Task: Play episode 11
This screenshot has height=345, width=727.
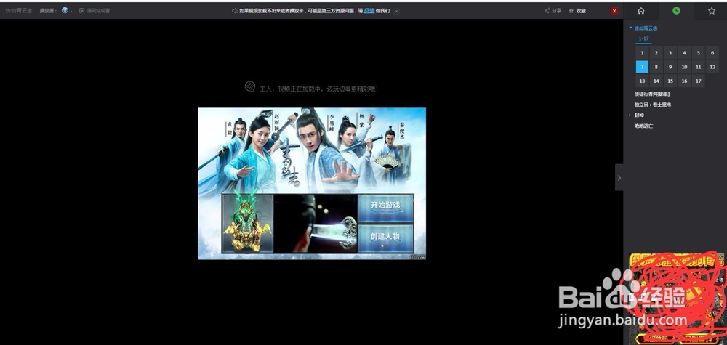Action: (x=698, y=67)
